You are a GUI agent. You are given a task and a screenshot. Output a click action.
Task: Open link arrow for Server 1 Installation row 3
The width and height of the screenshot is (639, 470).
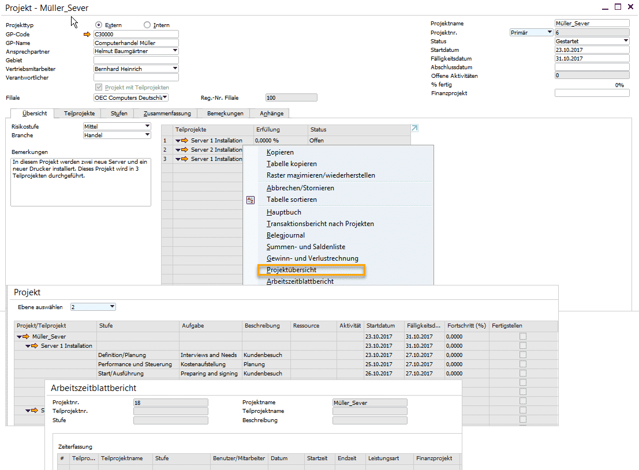point(185,159)
